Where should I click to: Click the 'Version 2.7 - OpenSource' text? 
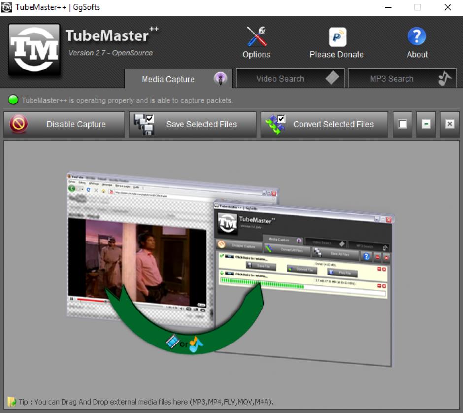point(111,53)
